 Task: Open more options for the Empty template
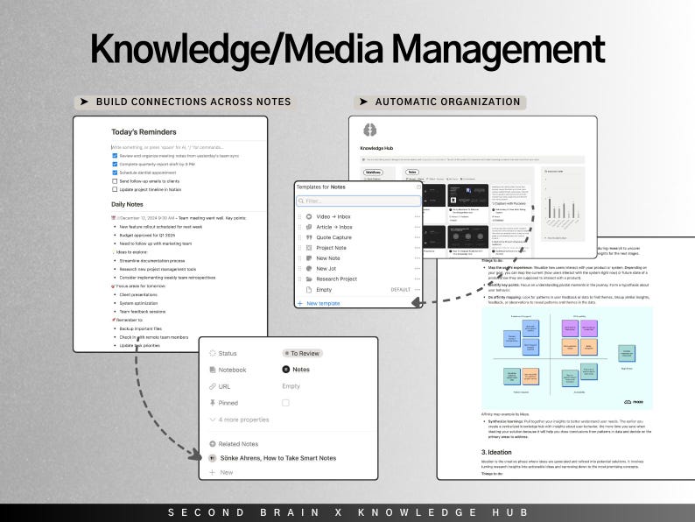coord(418,290)
